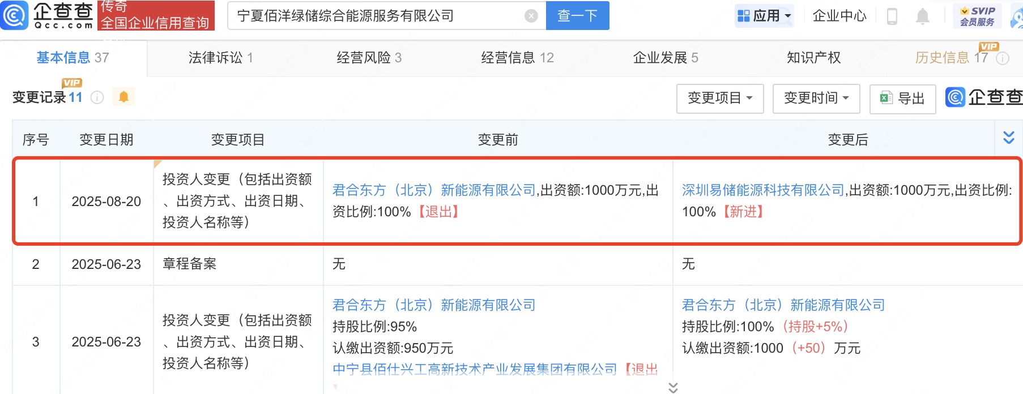Click the 变更项目 column header
The height and width of the screenshot is (394, 1023).
click(x=238, y=140)
